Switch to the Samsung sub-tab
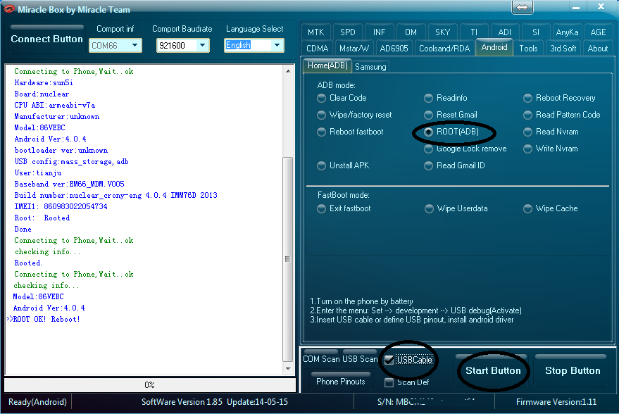The width and height of the screenshot is (619, 414). point(370,67)
